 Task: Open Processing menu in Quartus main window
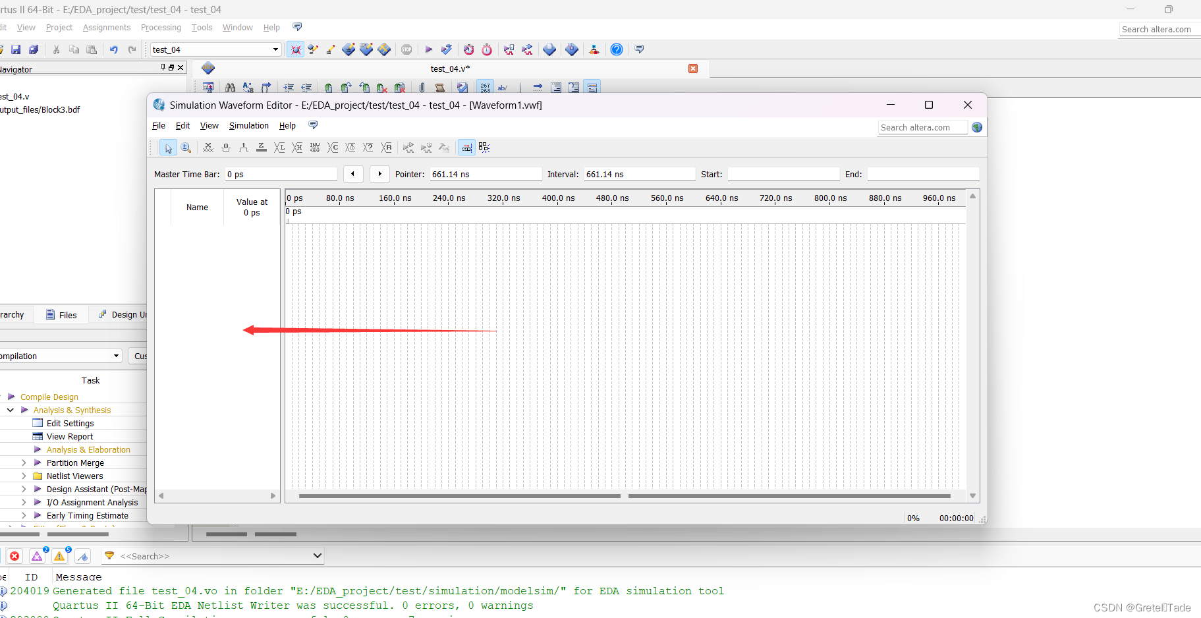[x=161, y=28]
